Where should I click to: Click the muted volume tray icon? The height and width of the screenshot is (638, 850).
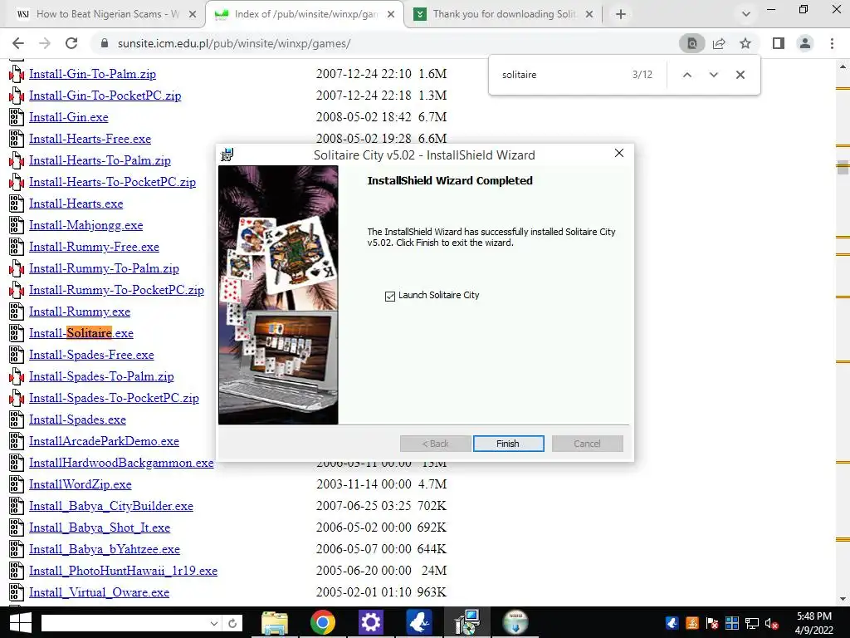tap(772, 624)
